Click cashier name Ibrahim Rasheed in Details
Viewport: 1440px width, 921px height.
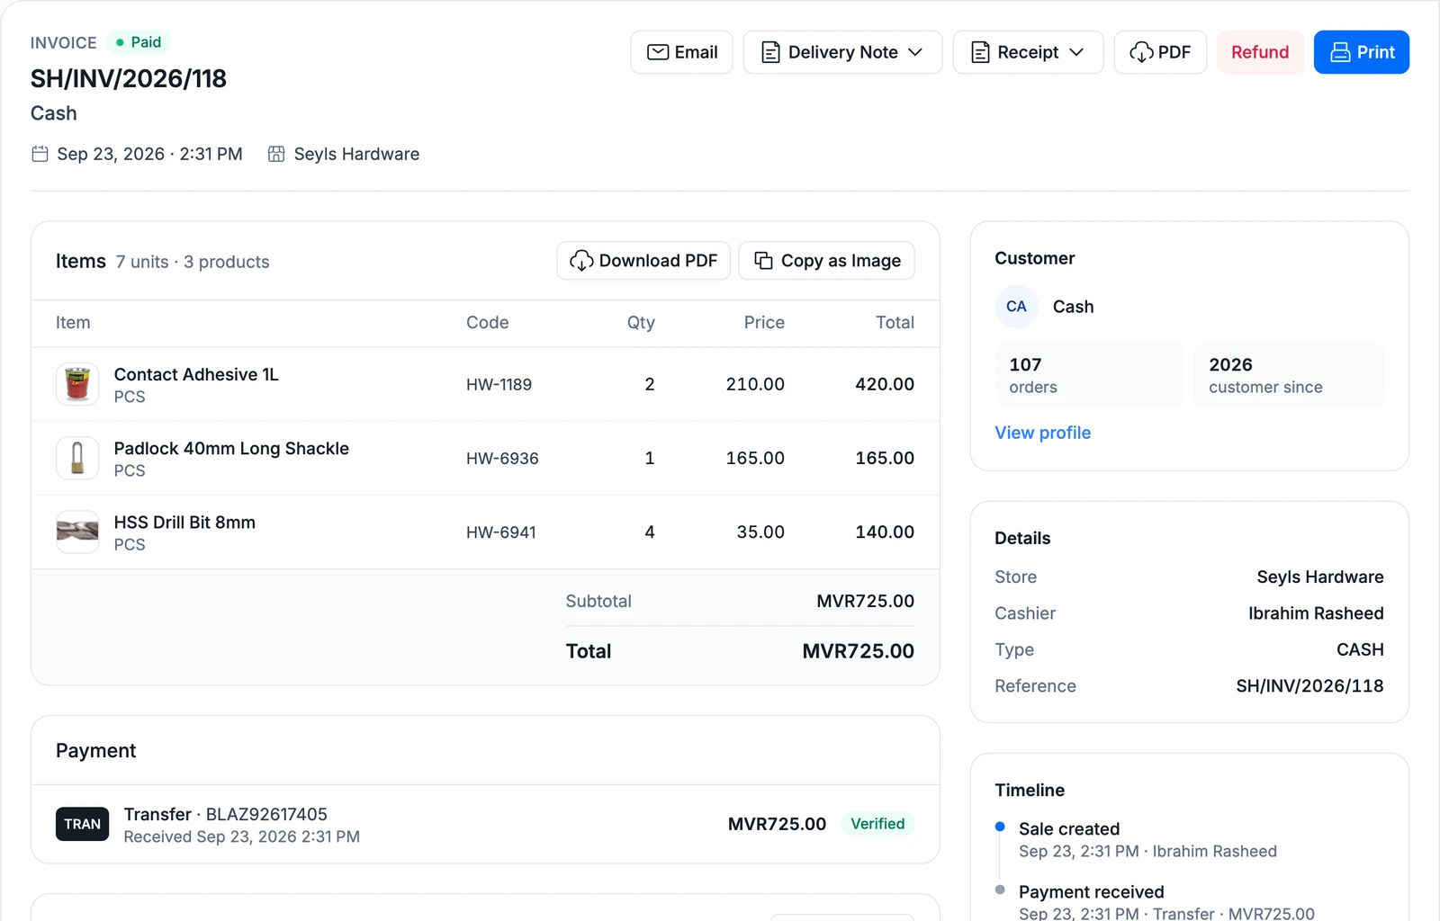click(x=1316, y=613)
